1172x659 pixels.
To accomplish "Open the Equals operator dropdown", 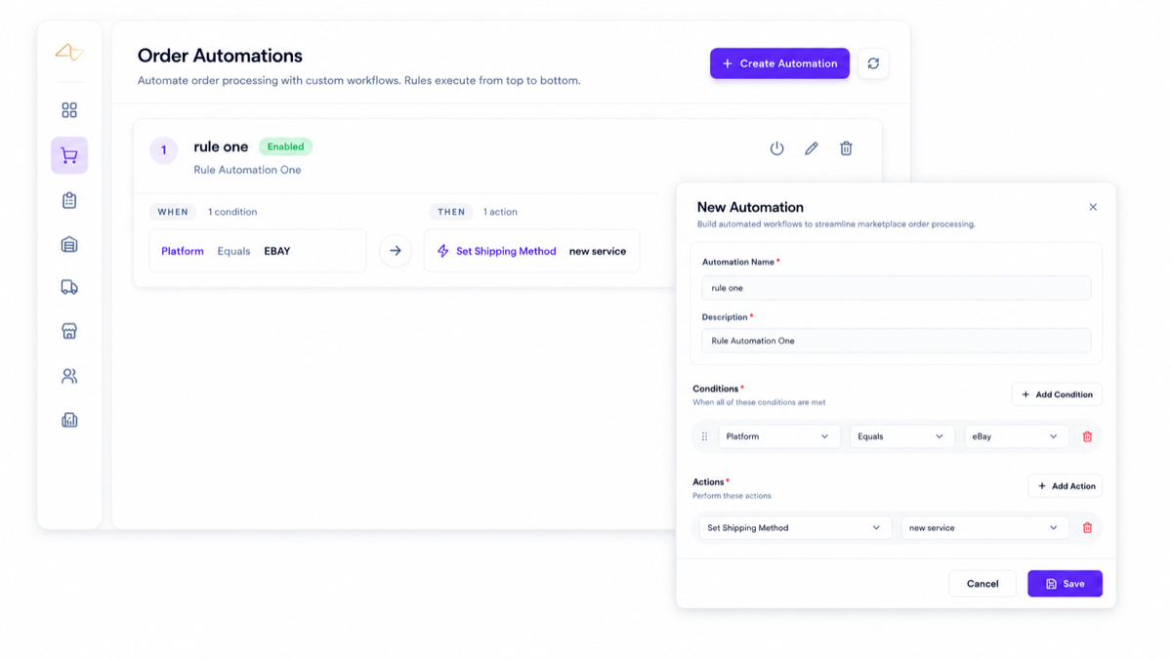I will coord(900,436).
